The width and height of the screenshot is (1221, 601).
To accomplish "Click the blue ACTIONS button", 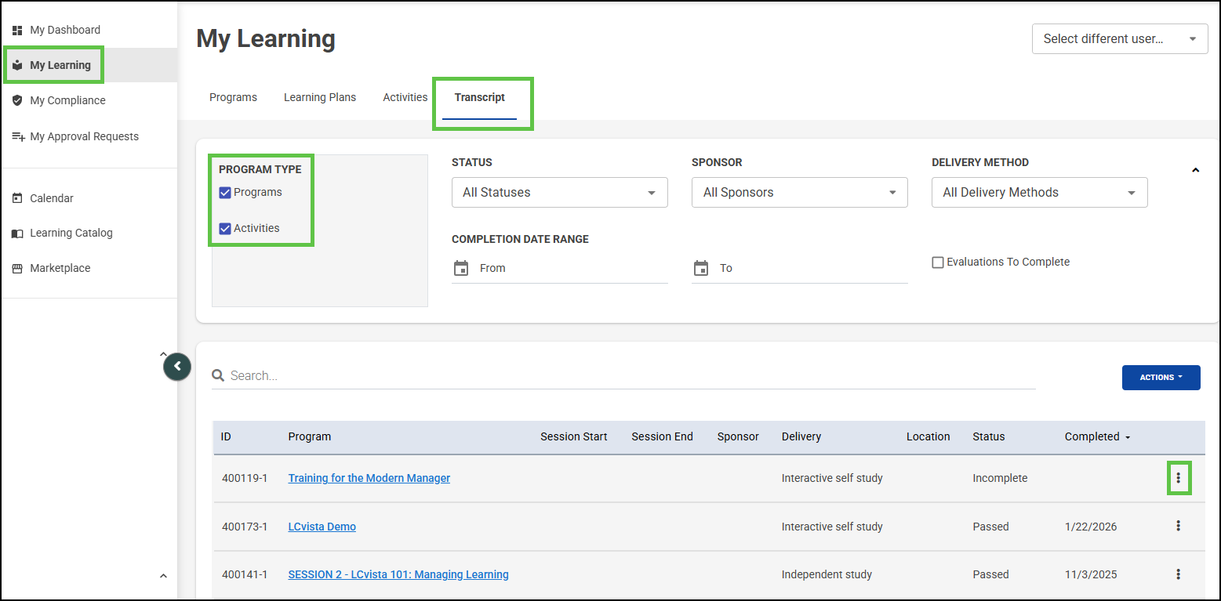I will (x=1161, y=377).
